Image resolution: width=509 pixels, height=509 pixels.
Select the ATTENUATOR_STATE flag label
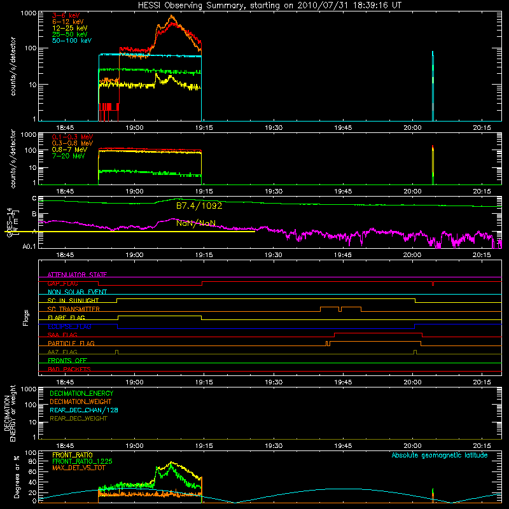point(77,275)
